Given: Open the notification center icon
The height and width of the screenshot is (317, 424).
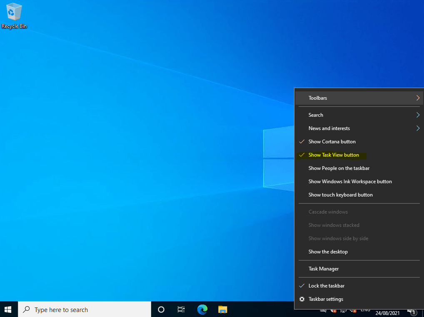Looking at the screenshot, I should click(412, 313).
